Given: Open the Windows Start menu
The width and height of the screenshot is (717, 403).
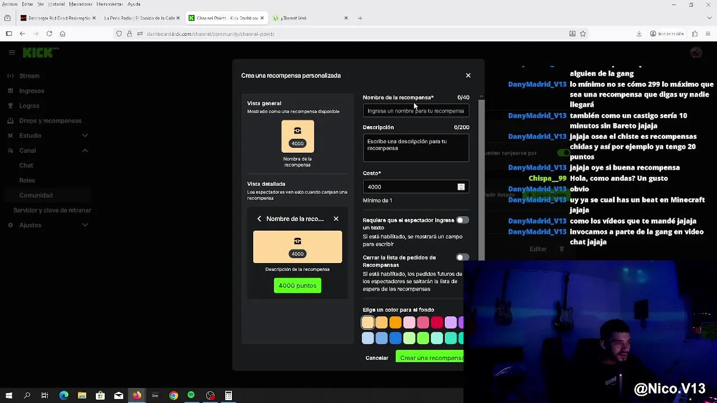Looking at the screenshot, I should (9, 396).
